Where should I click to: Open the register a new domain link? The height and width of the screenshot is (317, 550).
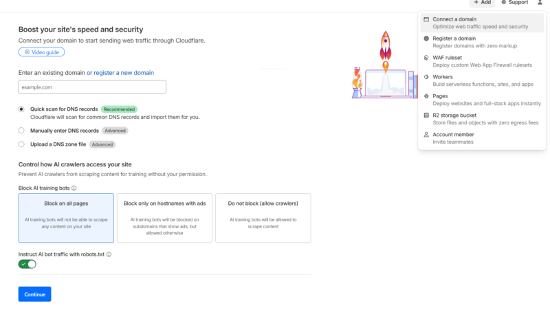120,73
